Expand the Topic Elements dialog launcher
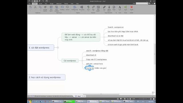 (x=116, y=13)
